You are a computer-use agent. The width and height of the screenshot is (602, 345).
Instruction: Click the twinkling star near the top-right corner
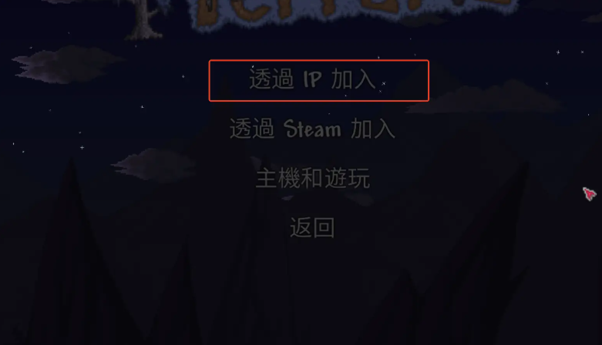[x=558, y=52]
